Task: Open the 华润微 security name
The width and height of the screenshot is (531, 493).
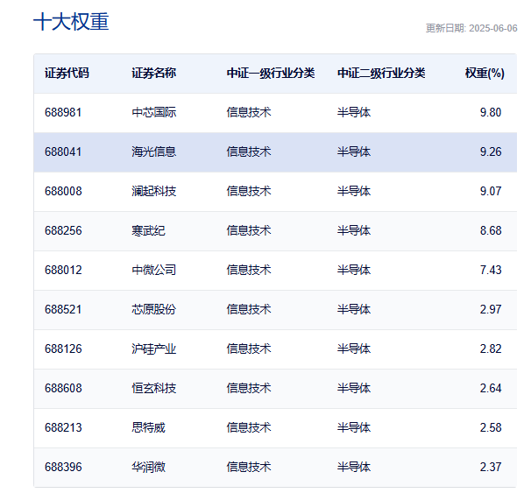Action: pyautogui.click(x=149, y=468)
